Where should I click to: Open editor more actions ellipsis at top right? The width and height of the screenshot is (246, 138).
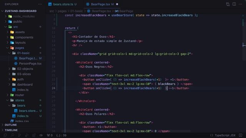[x=240, y=4]
